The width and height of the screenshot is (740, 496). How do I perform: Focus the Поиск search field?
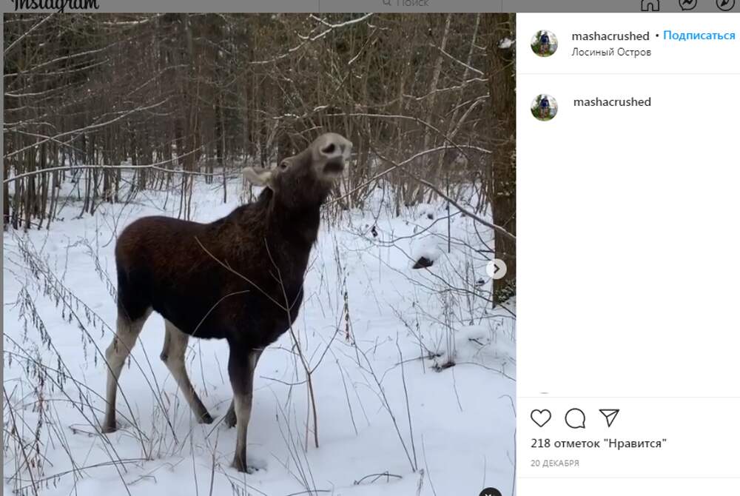tap(411, 4)
